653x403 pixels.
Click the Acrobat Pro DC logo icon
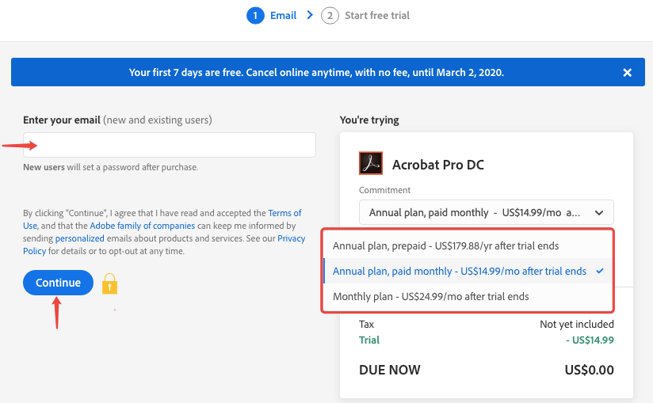point(371,164)
